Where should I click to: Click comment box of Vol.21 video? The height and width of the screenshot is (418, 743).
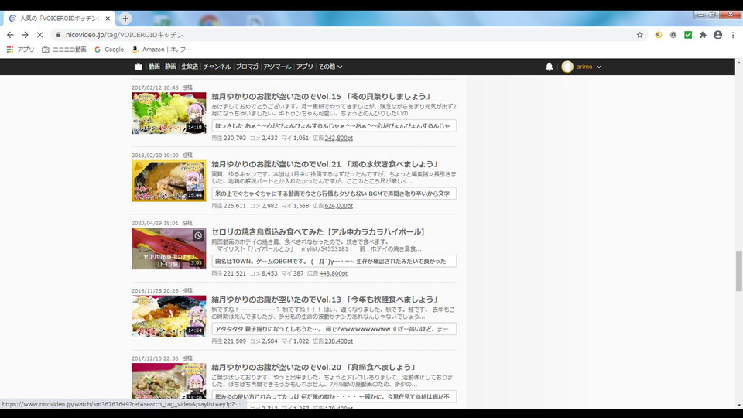334,194
